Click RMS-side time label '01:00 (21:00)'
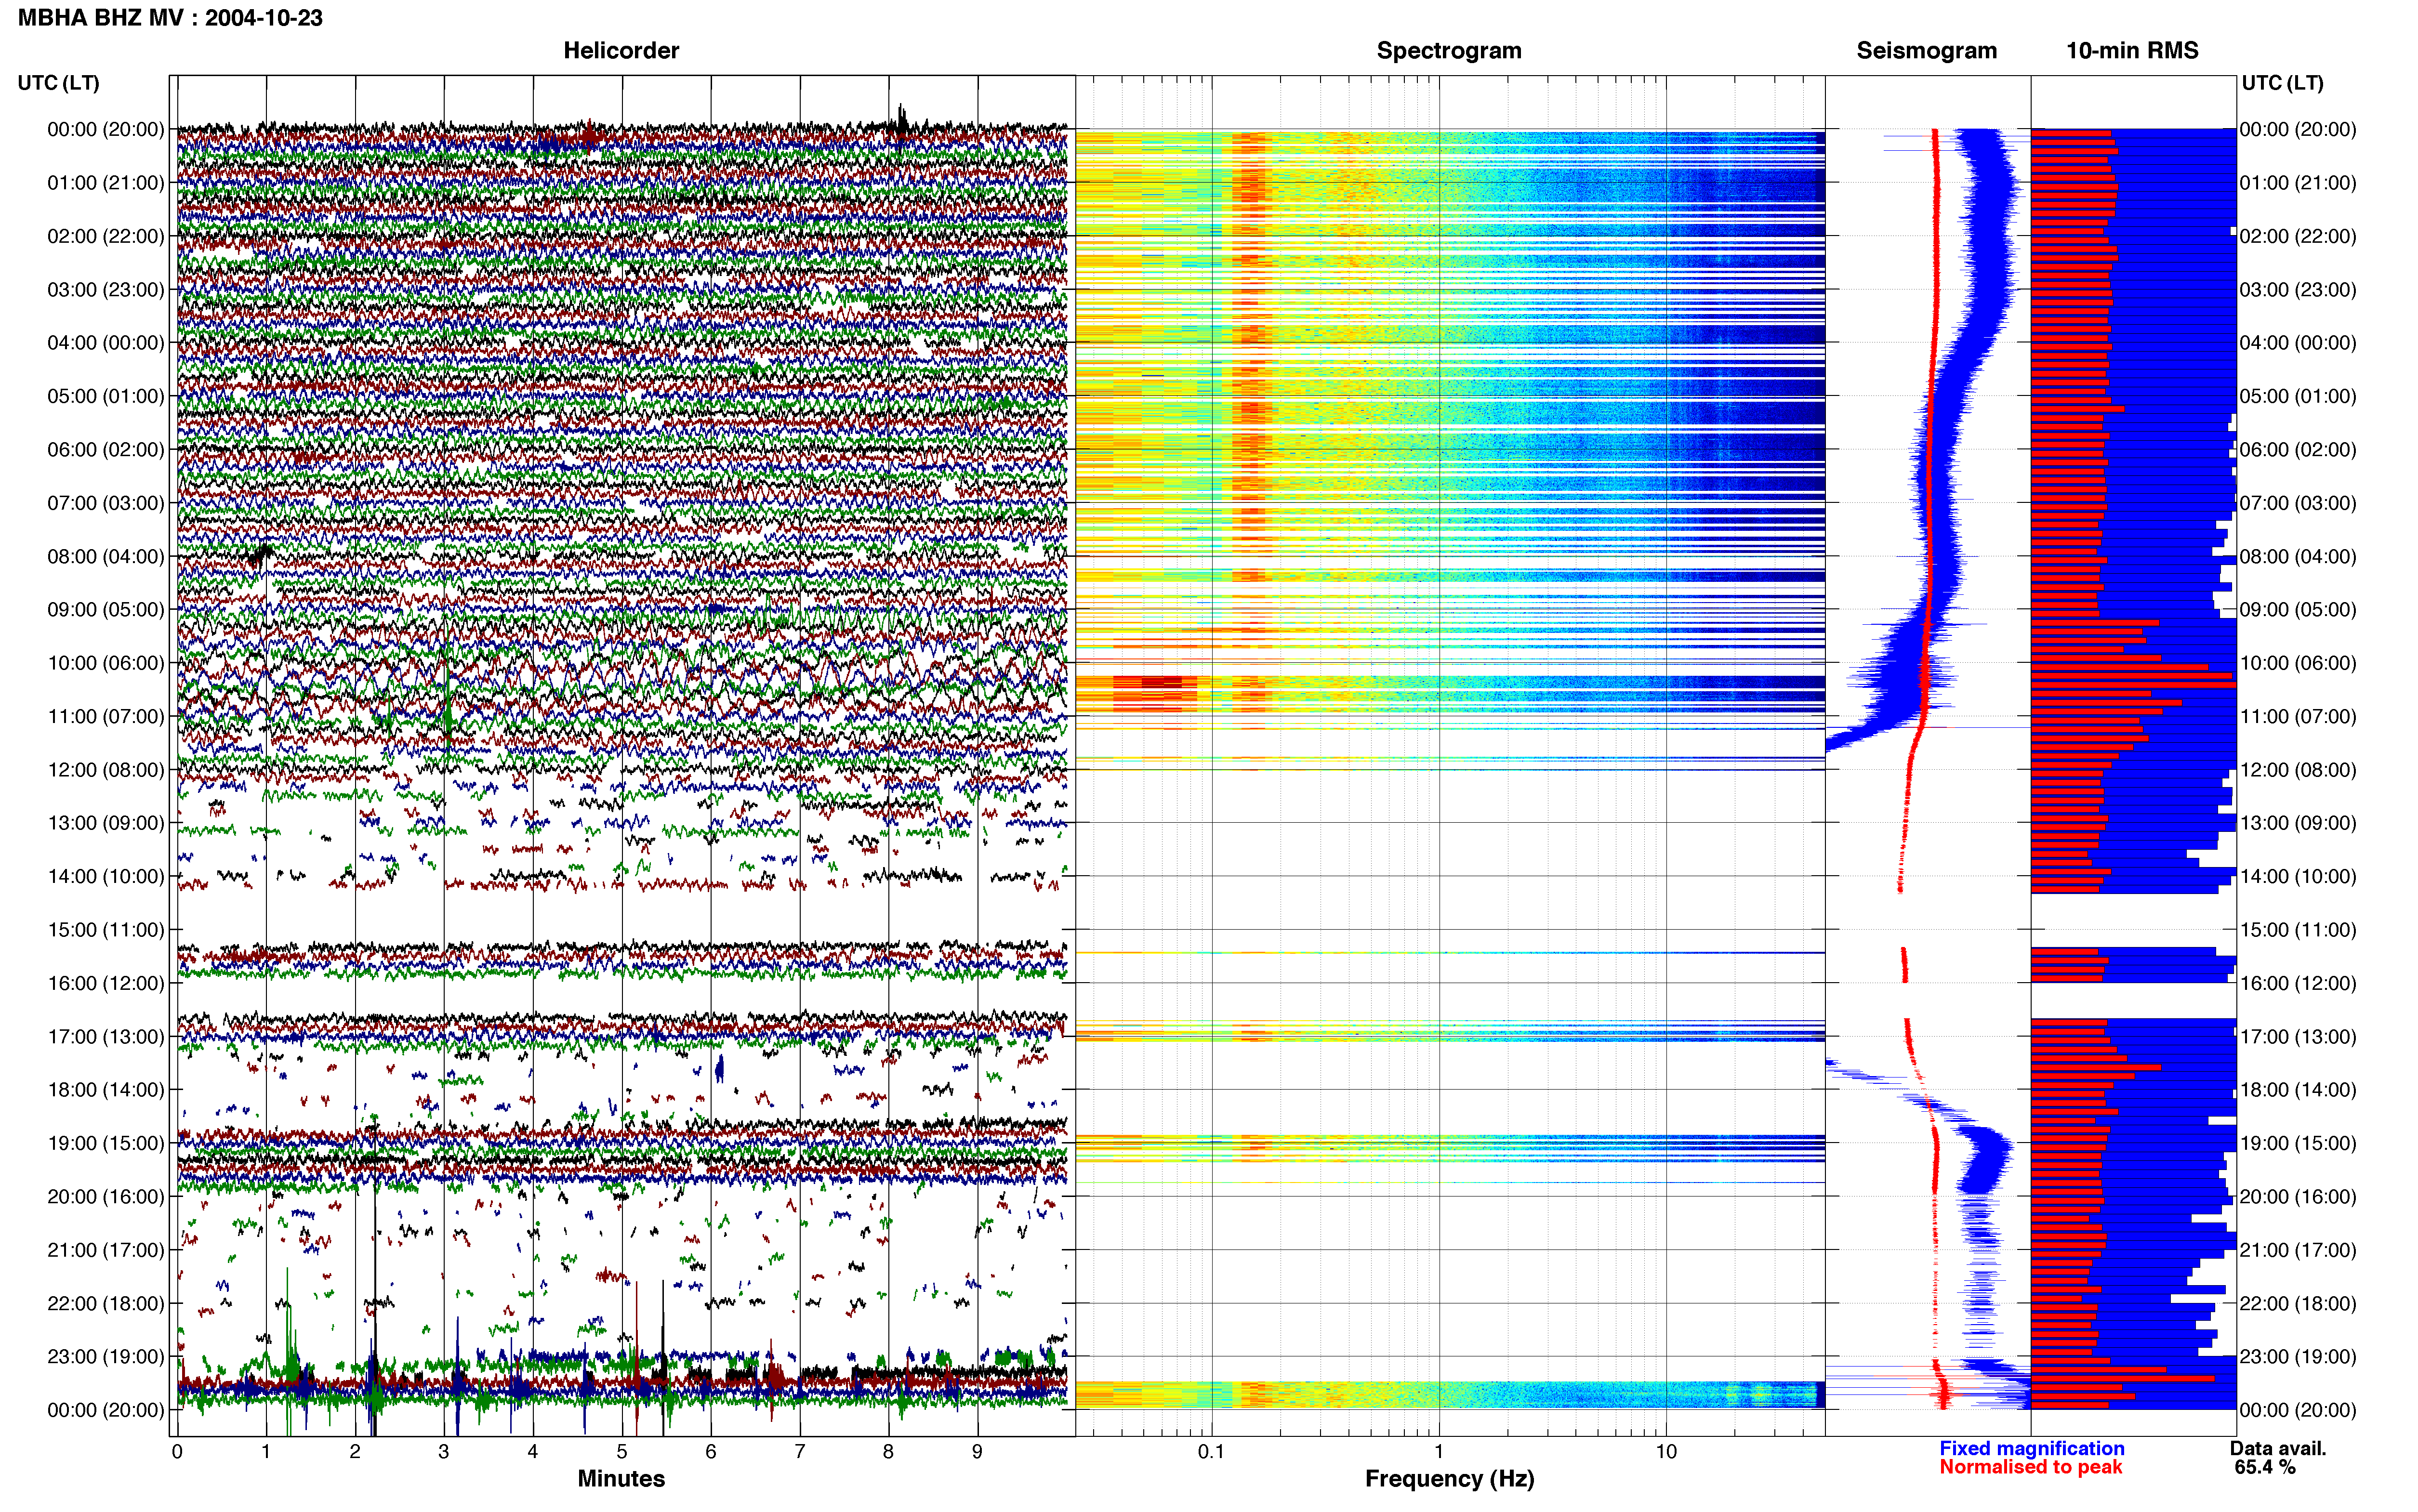2418x1512 pixels. coord(2298,183)
